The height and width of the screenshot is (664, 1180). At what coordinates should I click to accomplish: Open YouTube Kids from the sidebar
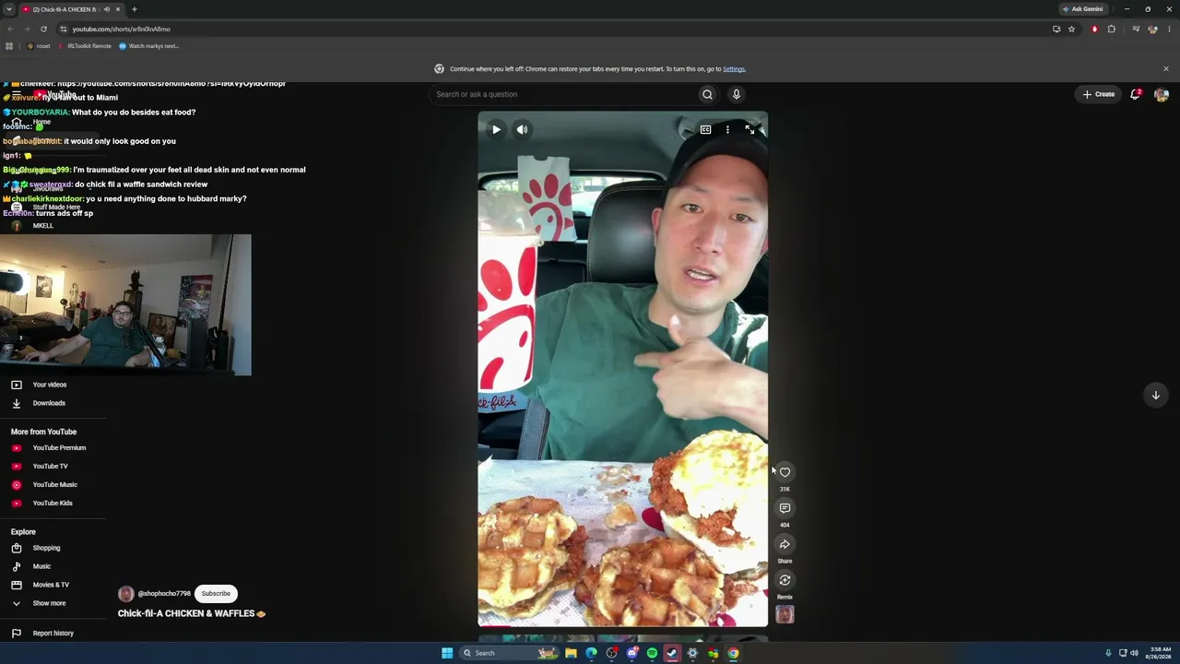(53, 504)
